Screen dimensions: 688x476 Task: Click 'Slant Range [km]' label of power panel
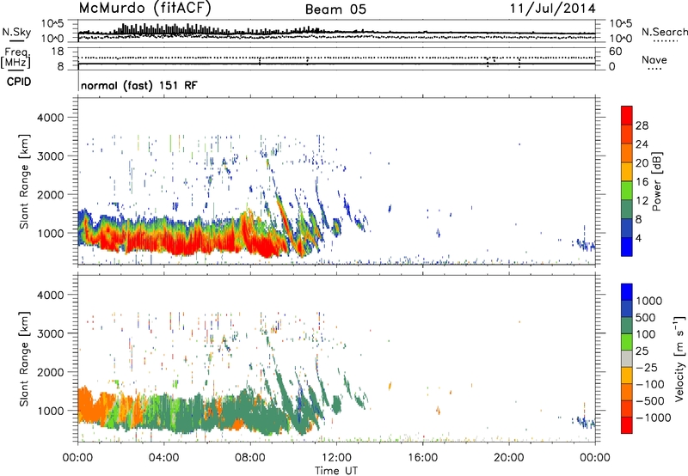point(24,181)
